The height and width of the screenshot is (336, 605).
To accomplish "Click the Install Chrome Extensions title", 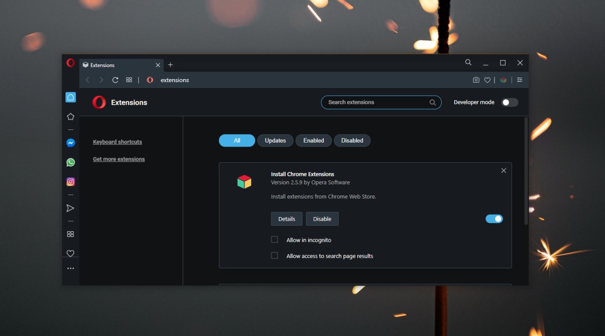I will point(302,174).
